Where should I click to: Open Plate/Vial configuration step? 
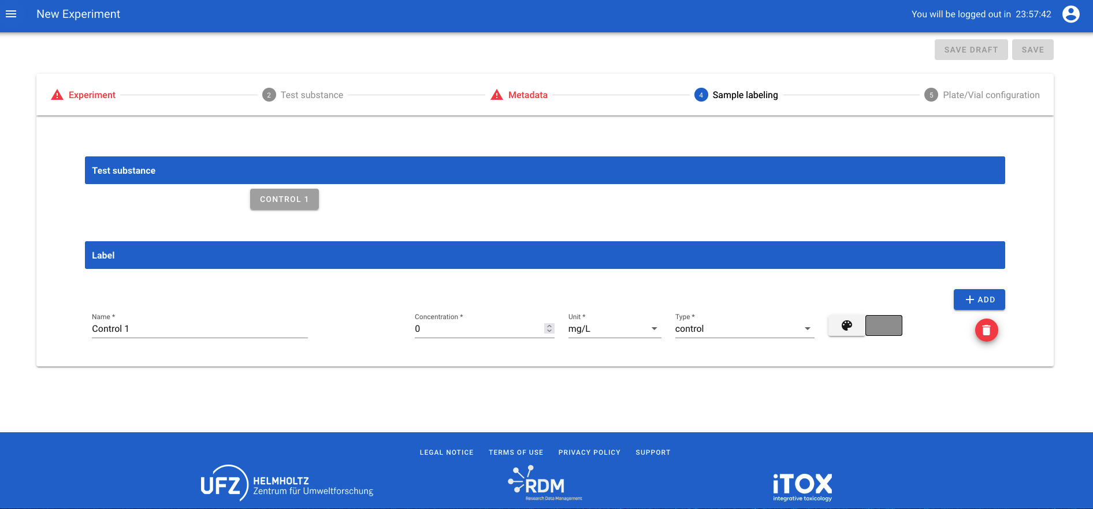[x=990, y=95]
